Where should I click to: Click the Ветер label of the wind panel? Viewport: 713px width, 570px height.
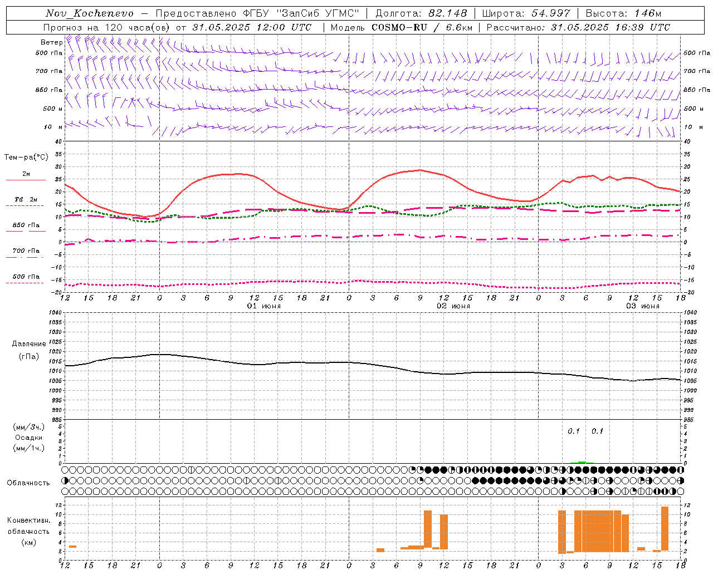(51, 42)
